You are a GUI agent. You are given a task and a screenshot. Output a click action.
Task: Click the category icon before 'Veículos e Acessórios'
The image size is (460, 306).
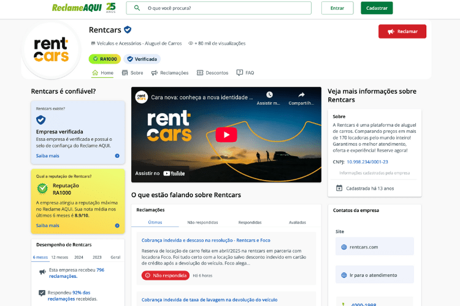(93, 43)
